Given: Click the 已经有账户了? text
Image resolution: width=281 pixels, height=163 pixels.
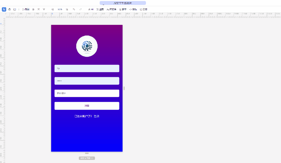Looking at the screenshot, I should pos(83,116).
